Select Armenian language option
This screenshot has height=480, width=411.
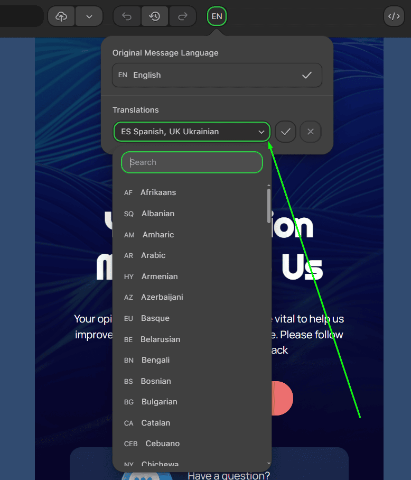pyautogui.click(x=159, y=276)
